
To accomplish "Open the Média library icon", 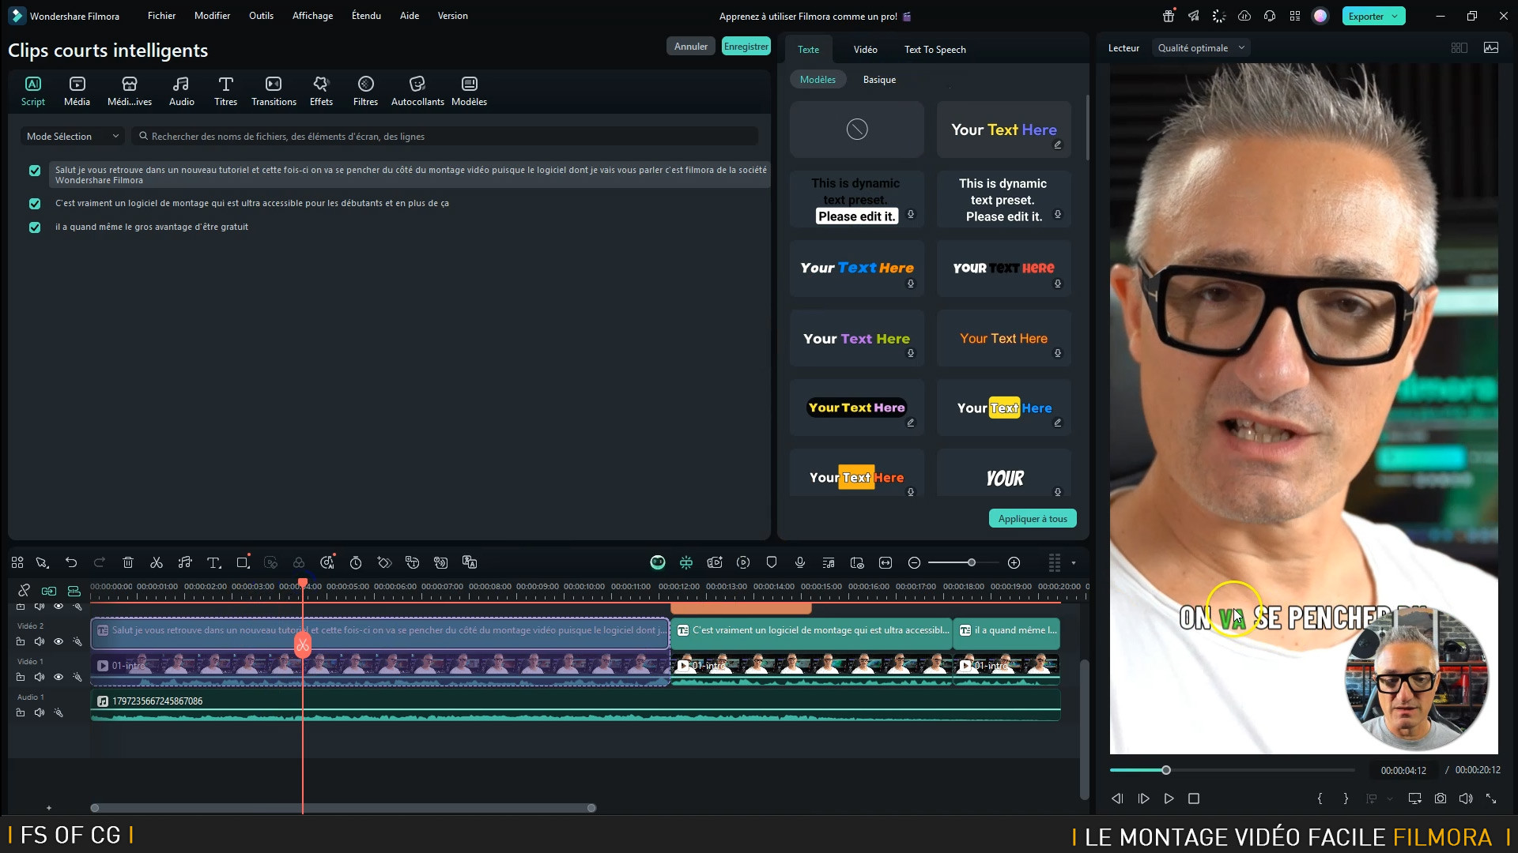I will click(77, 91).
